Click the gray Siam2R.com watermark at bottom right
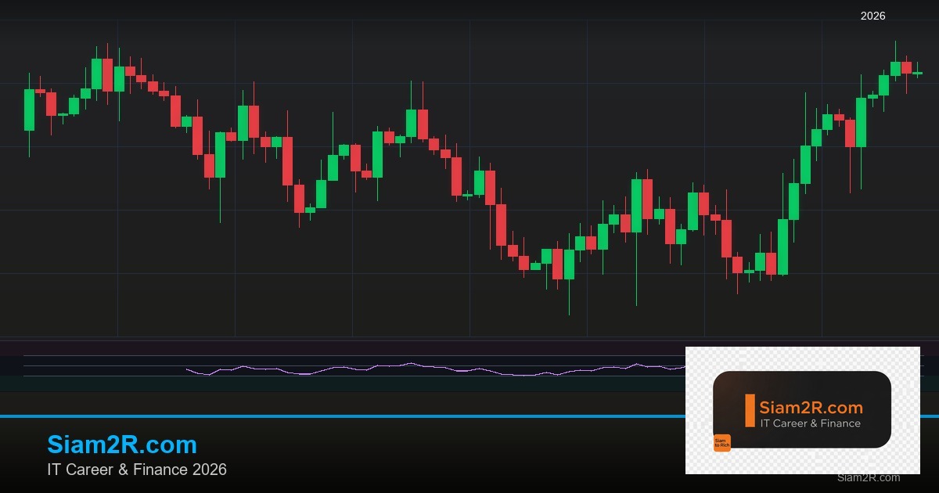Viewport: 939px width, 493px height. 868,477
